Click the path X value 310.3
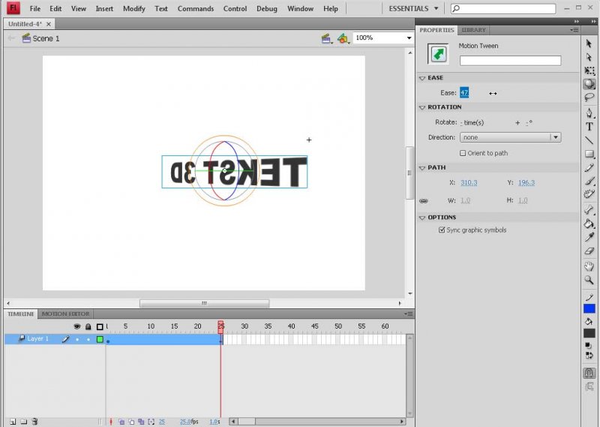Viewport: 600px width, 427px height. pyautogui.click(x=469, y=182)
